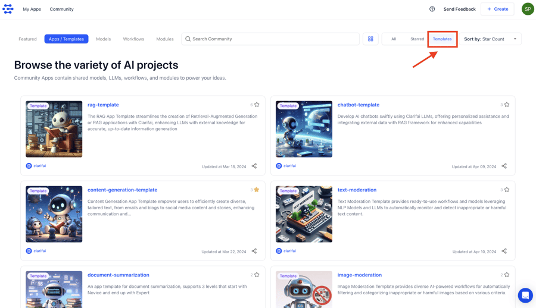Image resolution: width=536 pixels, height=308 pixels.
Task: Open the chat support bubble
Action: point(525,296)
